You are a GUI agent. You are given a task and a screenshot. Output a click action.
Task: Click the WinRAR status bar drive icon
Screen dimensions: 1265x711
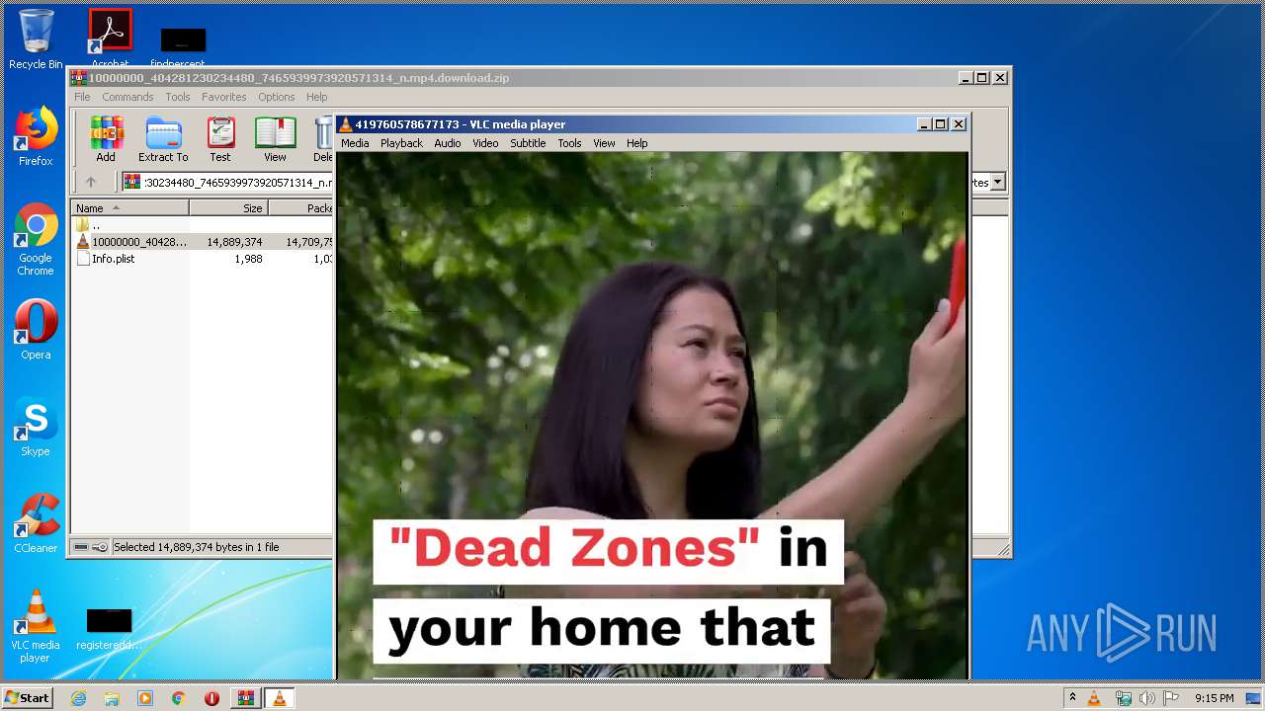coord(81,547)
